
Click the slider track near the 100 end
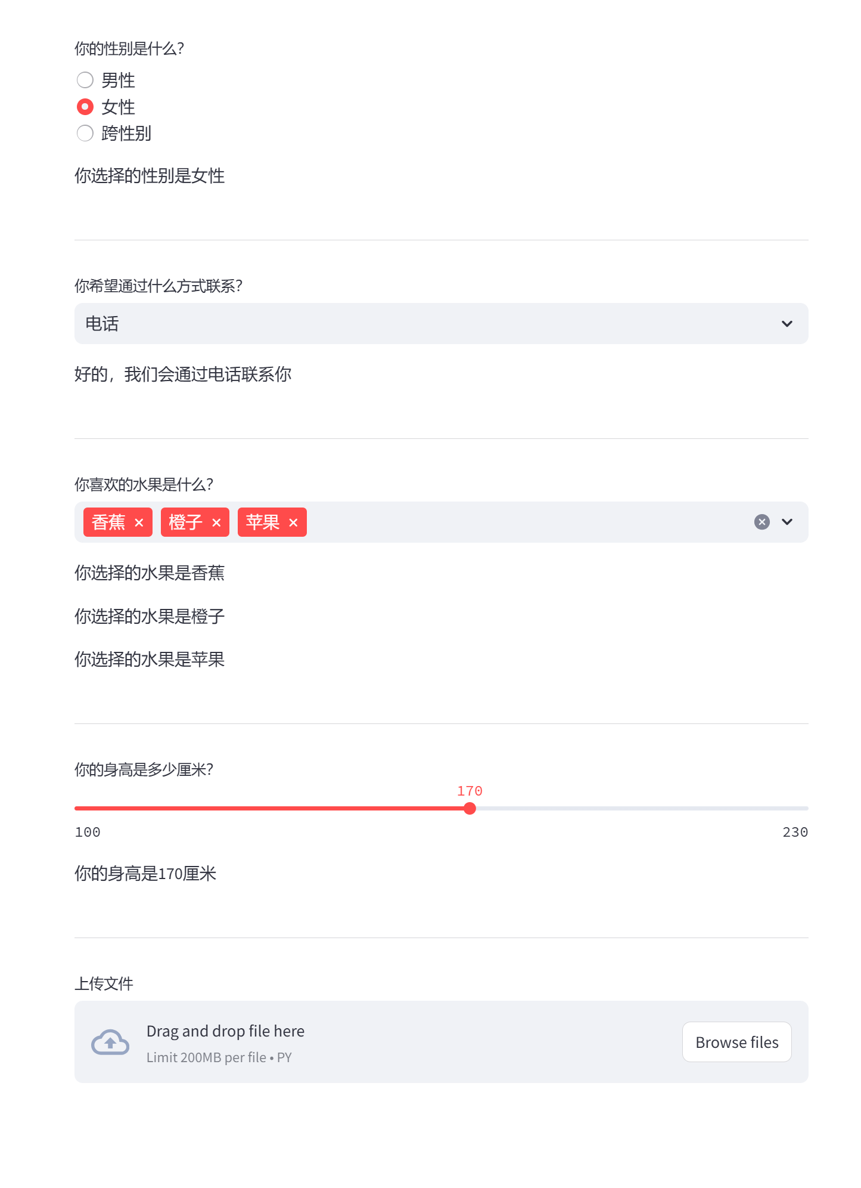point(89,809)
